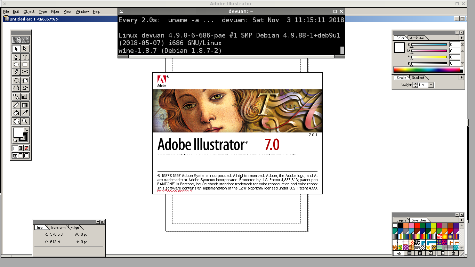Open the Window menu

(82, 11)
